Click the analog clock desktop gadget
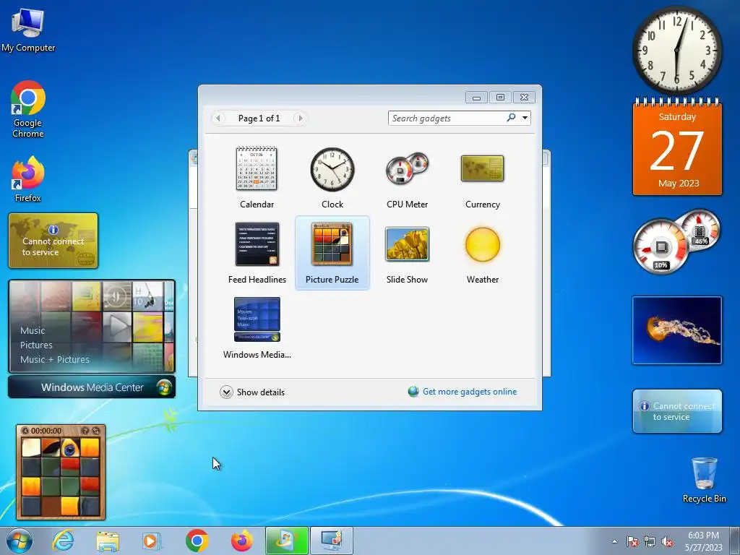The image size is (740, 555). pyautogui.click(x=677, y=51)
